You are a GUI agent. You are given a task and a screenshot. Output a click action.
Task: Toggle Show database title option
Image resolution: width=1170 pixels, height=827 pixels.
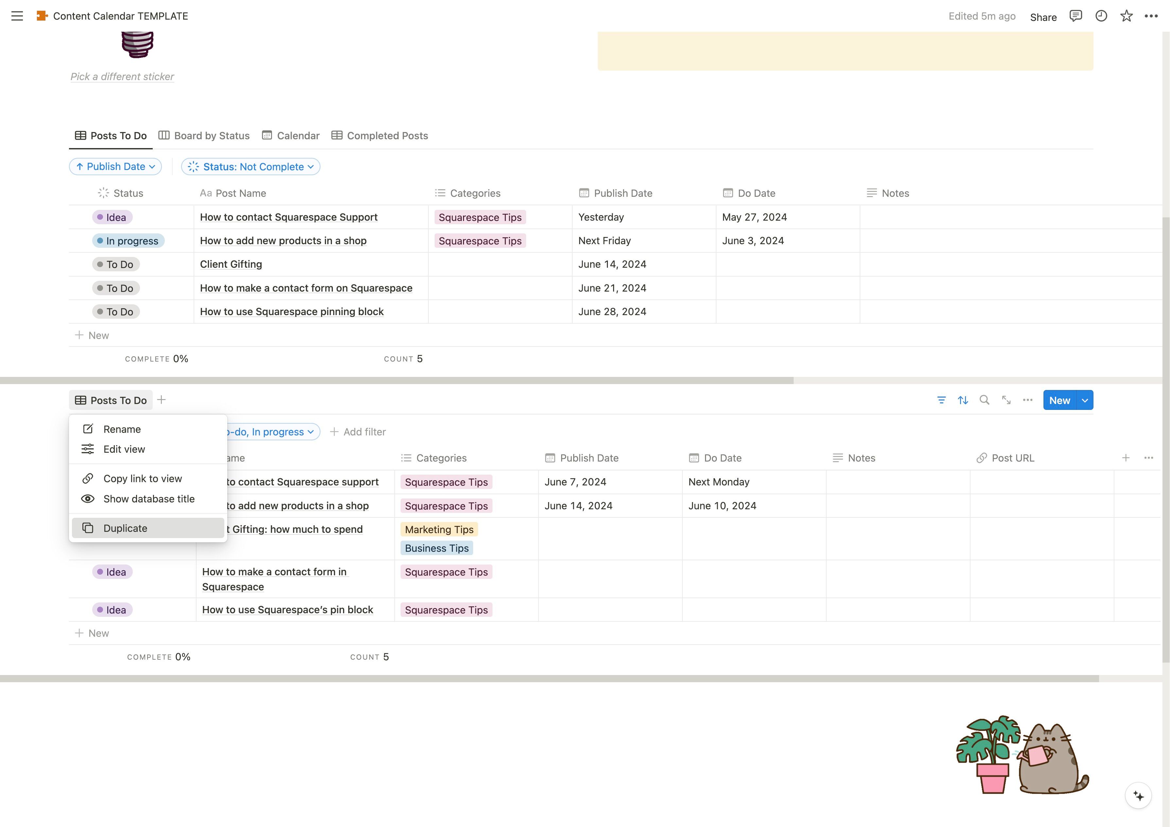[148, 499]
